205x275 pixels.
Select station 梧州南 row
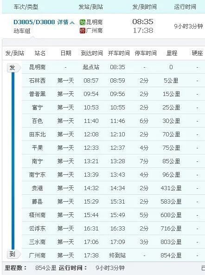(x=113, y=215)
